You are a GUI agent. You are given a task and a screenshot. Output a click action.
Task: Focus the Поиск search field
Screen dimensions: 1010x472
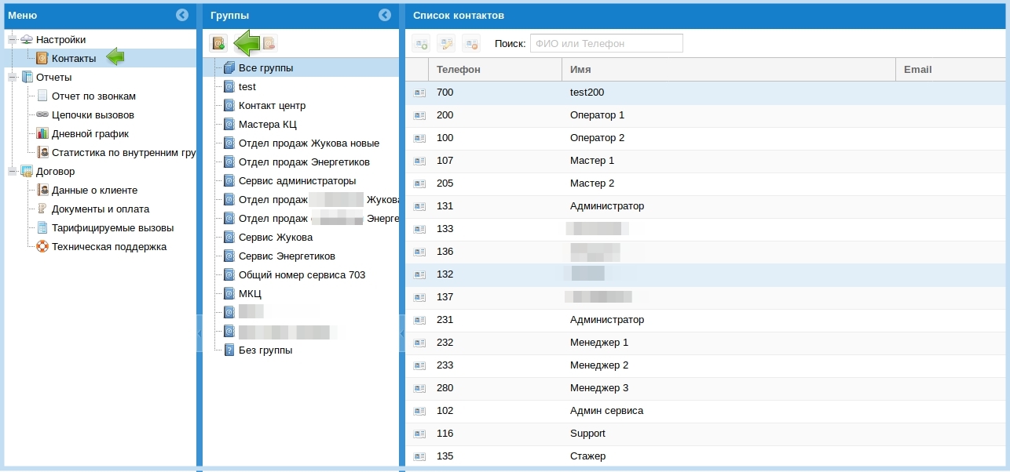pyautogui.click(x=606, y=43)
